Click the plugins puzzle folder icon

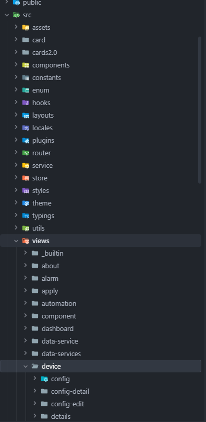(26, 140)
